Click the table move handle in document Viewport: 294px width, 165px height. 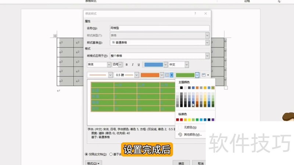(x=55, y=36)
